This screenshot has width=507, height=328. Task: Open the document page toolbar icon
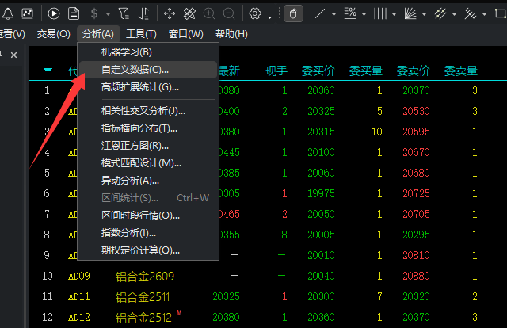tap(74, 13)
